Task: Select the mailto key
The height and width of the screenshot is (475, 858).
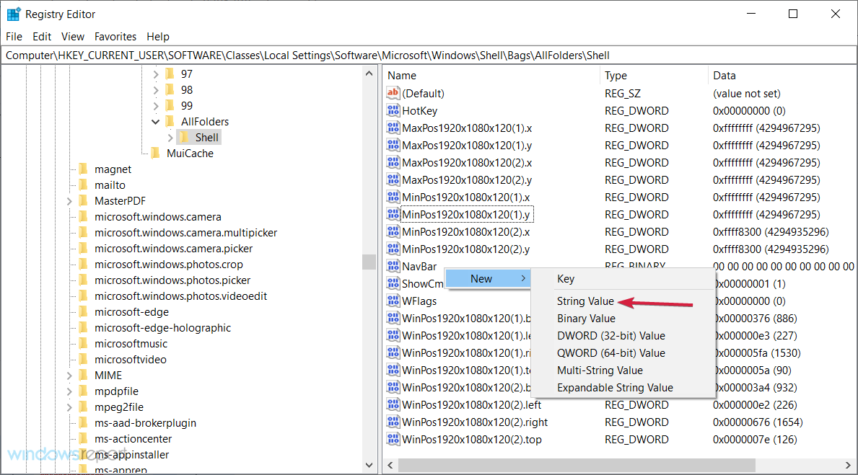Action: click(x=110, y=185)
